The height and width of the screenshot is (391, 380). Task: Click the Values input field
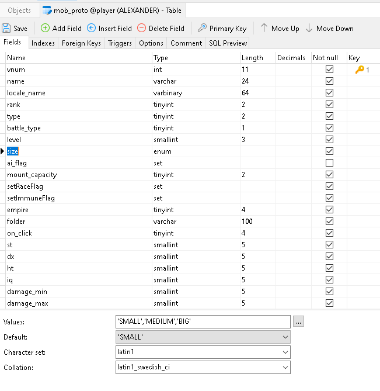tap(203, 321)
